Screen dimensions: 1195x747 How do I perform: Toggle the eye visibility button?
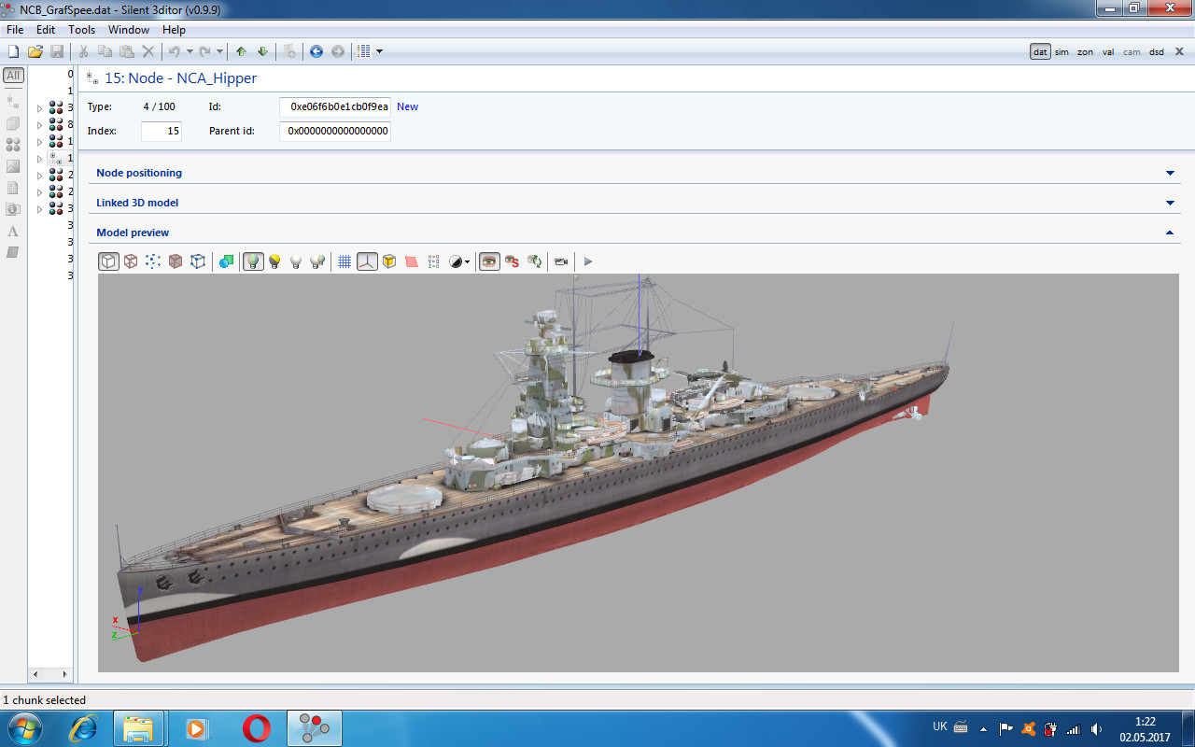(x=489, y=261)
